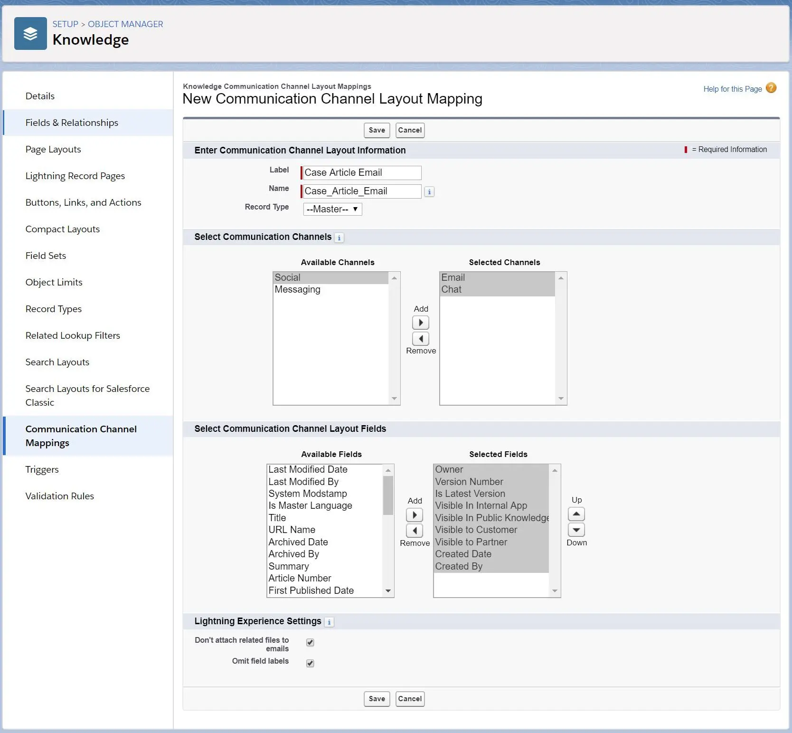The width and height of the screenshot is (792, 733).
Task: Open Details in the sidebar
Action: 88,96
